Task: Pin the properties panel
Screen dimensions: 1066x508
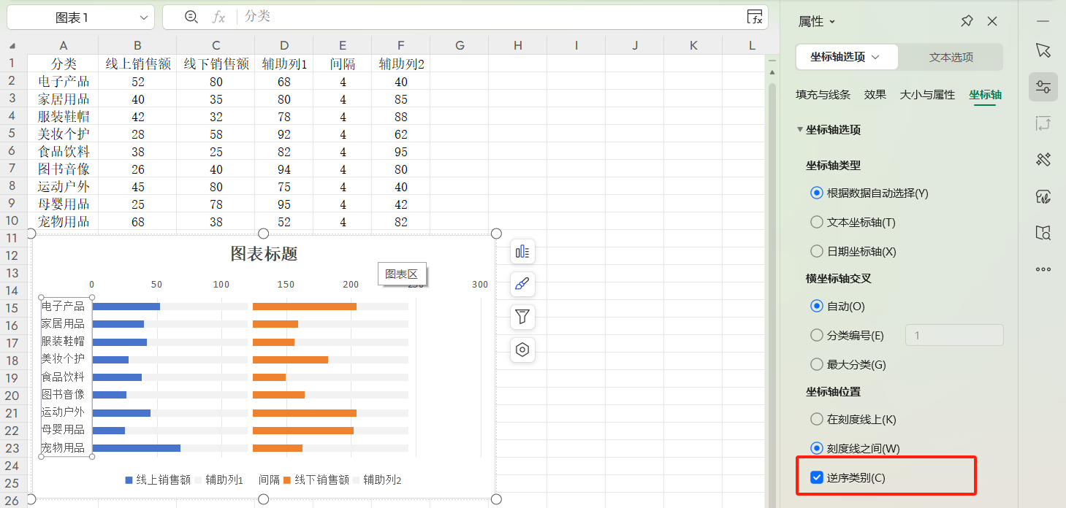Action: click(967, 21)
